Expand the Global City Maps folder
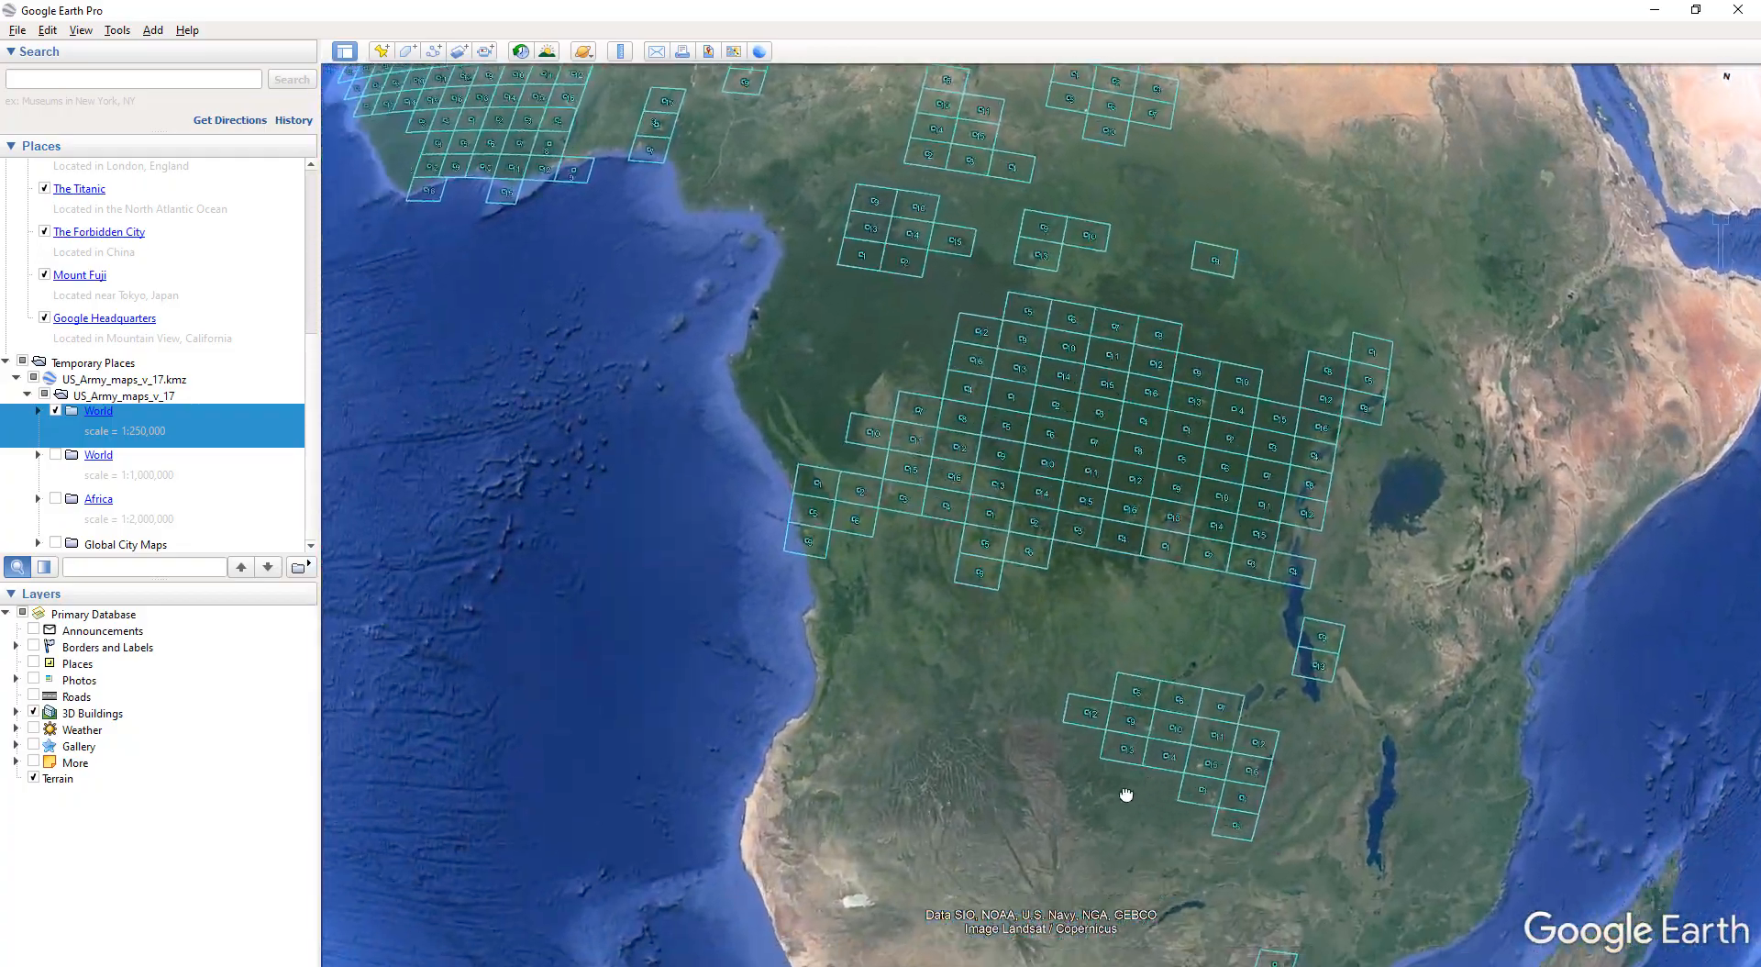 [37, 543]
